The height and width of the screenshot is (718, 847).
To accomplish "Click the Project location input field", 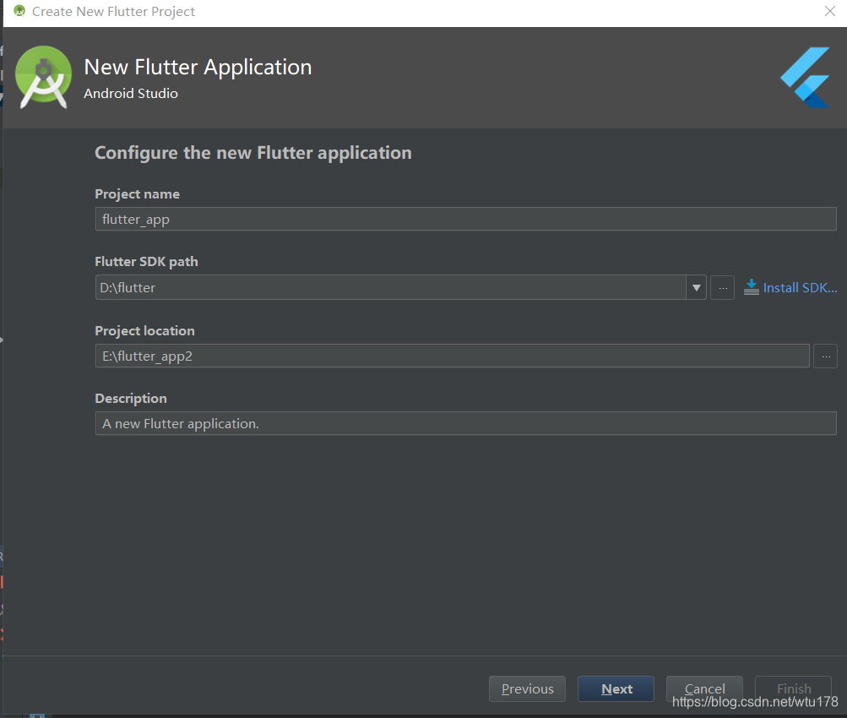I will [452, 356].
